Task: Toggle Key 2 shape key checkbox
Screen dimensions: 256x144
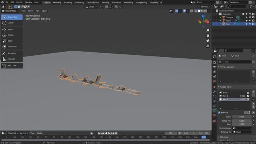Action: point(248,99)
